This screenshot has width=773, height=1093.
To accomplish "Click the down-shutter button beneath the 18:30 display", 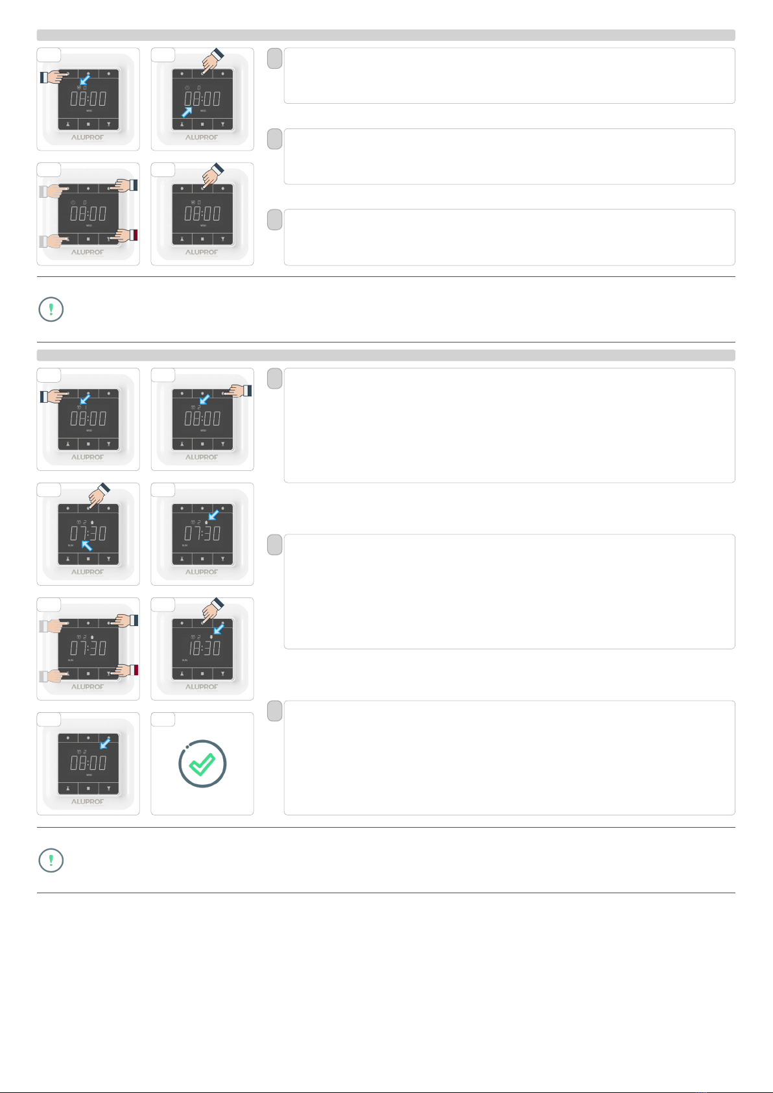I will [222, 674].
